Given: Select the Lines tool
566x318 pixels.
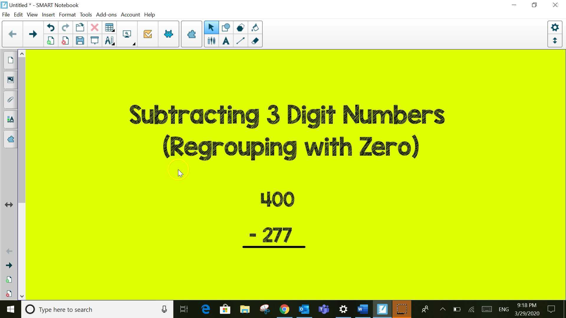Looking at the screenshot, I should pos(240,41).
